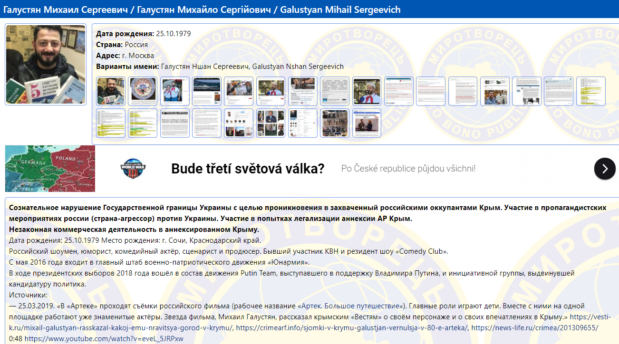
Task: Open the crimearf.info source link
Action: pyautogui.click(x=351, y=328)
